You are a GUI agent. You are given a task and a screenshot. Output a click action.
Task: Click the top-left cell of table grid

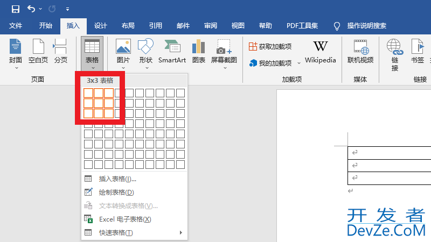click(x=88, y=93)
